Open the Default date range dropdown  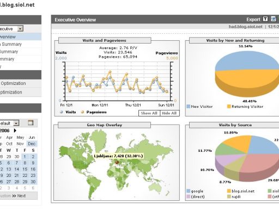16,123
